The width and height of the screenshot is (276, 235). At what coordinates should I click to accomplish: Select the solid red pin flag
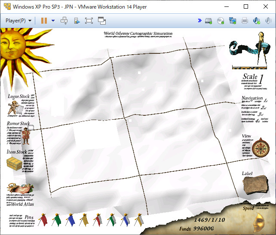(x=43, y=220)
